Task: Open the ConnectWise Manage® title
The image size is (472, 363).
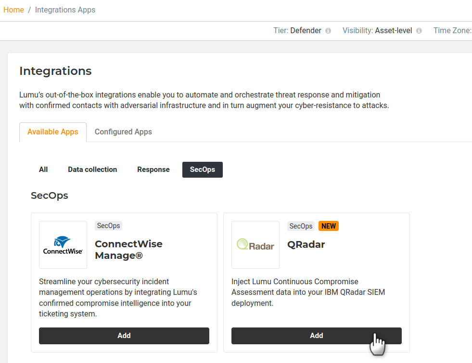Action: [x=128, y=250]
